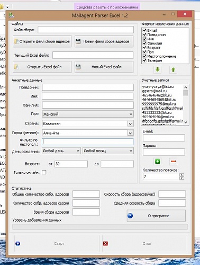200x265 pixels.
Task: Click Новый файл сбора адресов button
Action: [104, 41]
